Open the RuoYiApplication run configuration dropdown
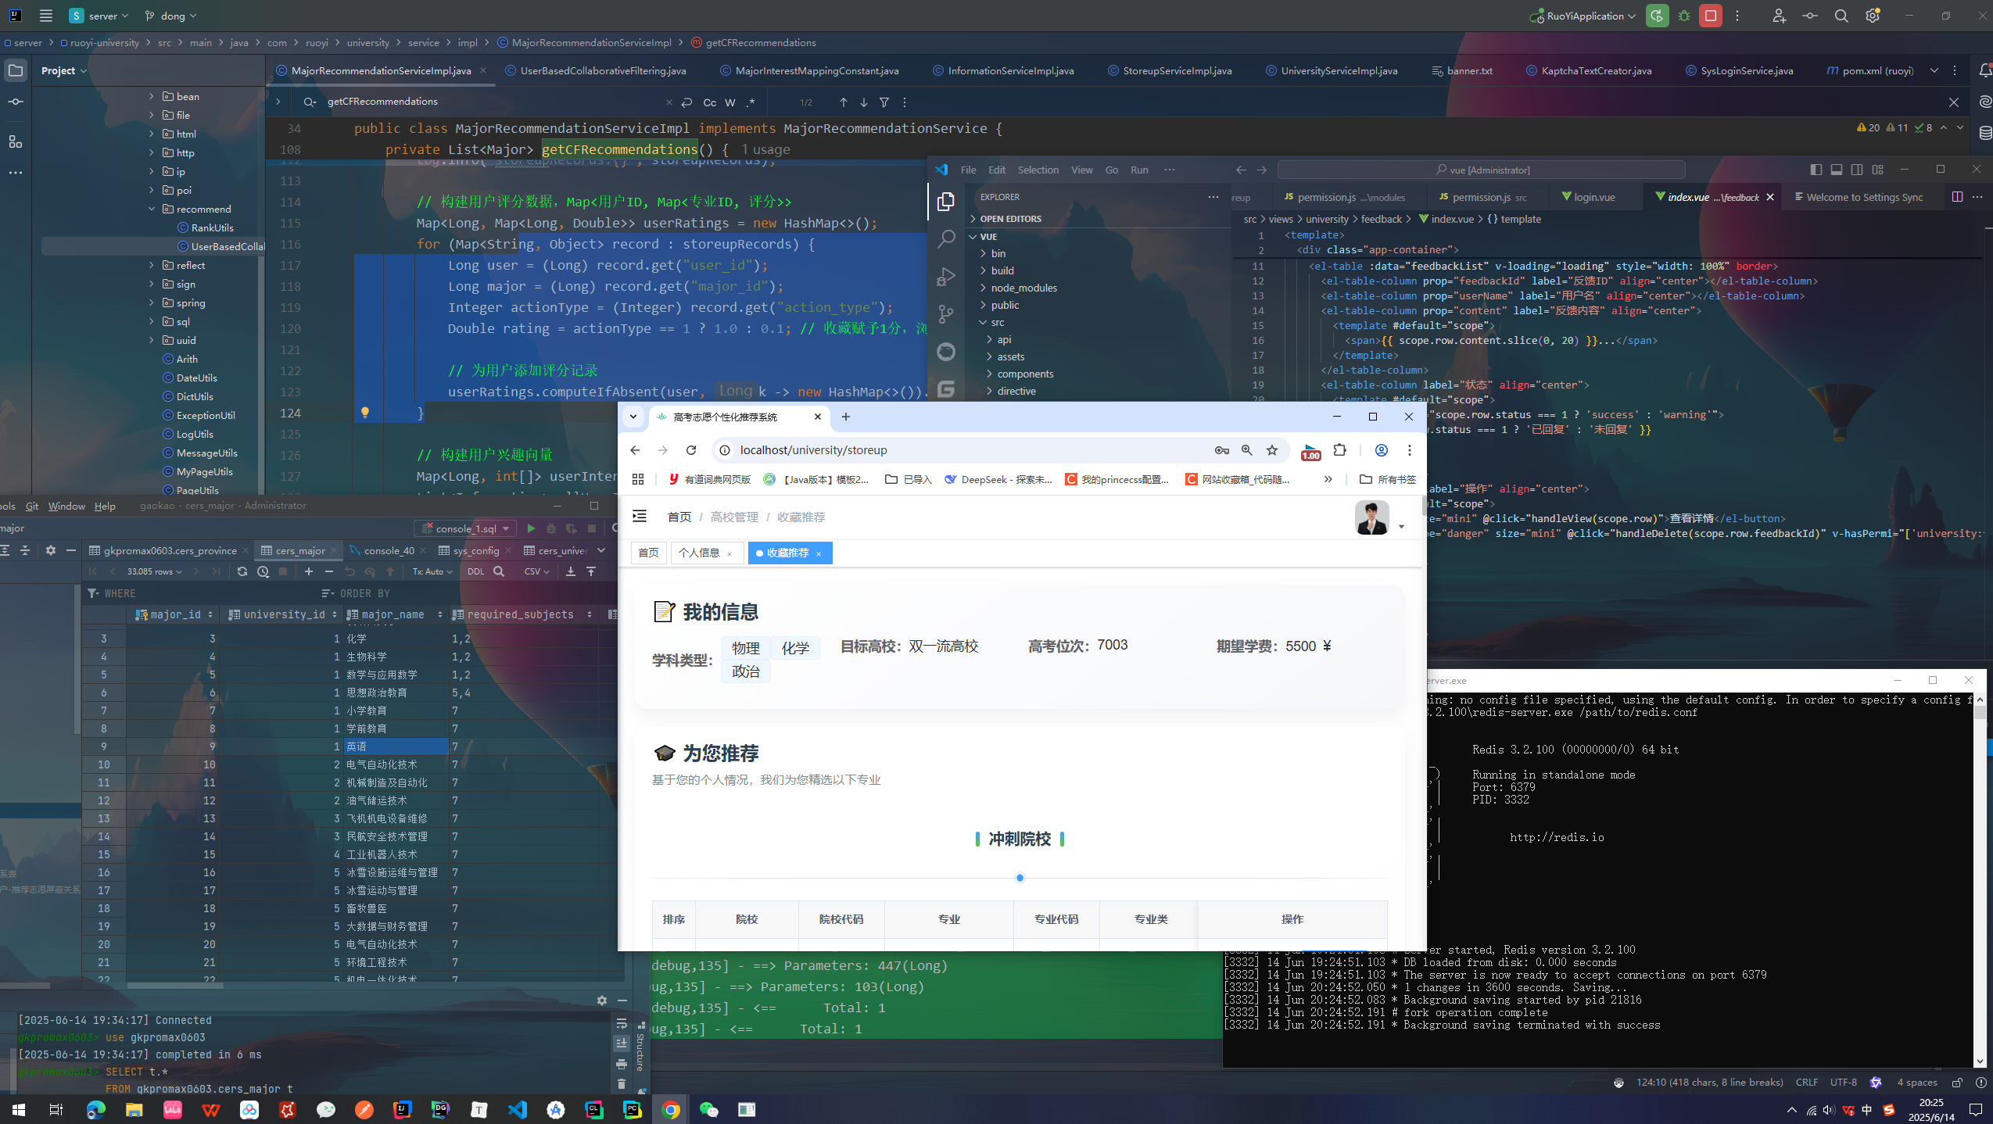This screenshot has width=1993, height=1124. coord(1585,16)
